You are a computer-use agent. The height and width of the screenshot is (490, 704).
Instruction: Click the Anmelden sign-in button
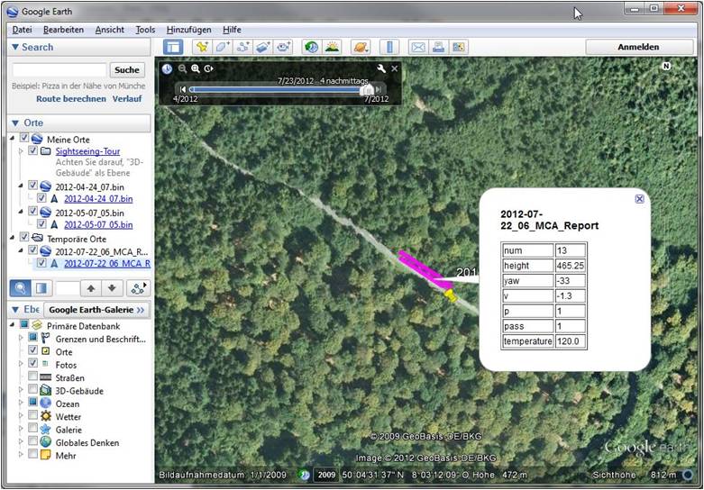(x=638, y=47)
